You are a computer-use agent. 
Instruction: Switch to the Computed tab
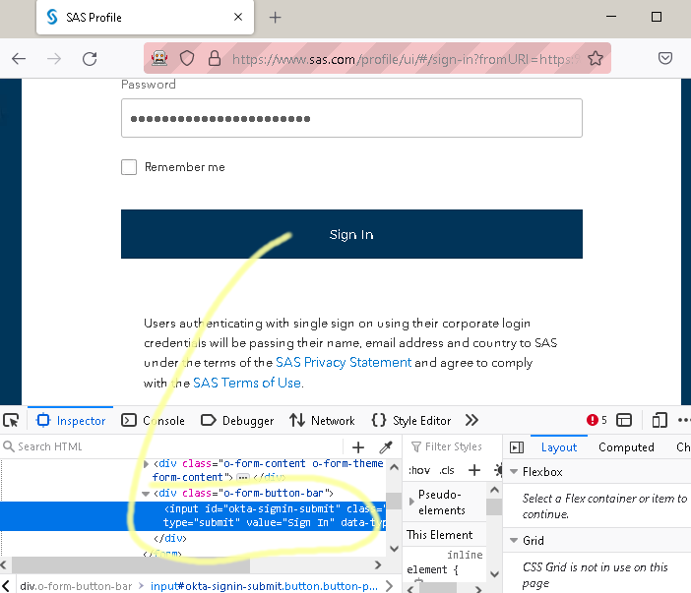tap(626, 447)
